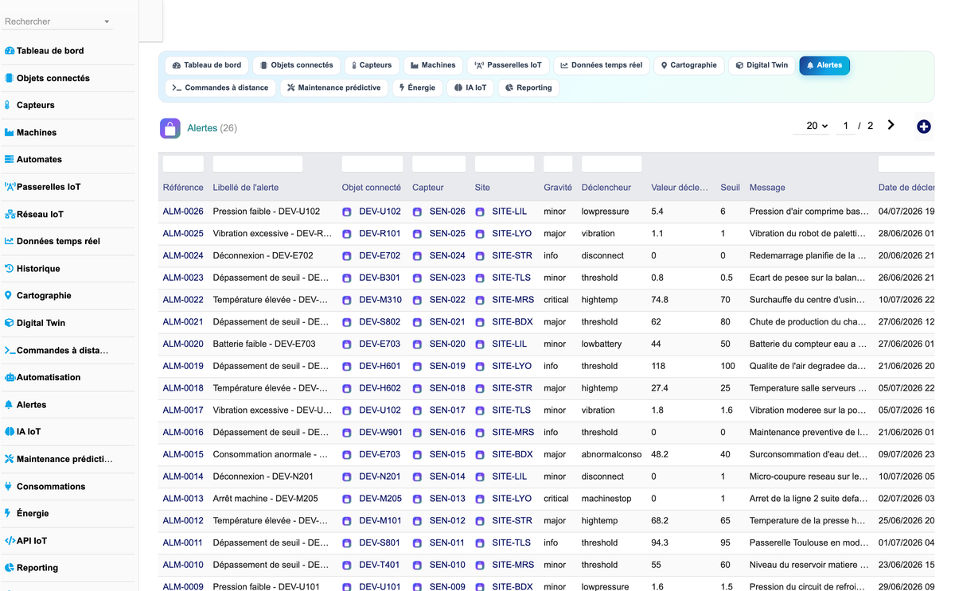Click the Énergie bolt icon in the sidebar
955x591 pixels.
click(10, 513)
